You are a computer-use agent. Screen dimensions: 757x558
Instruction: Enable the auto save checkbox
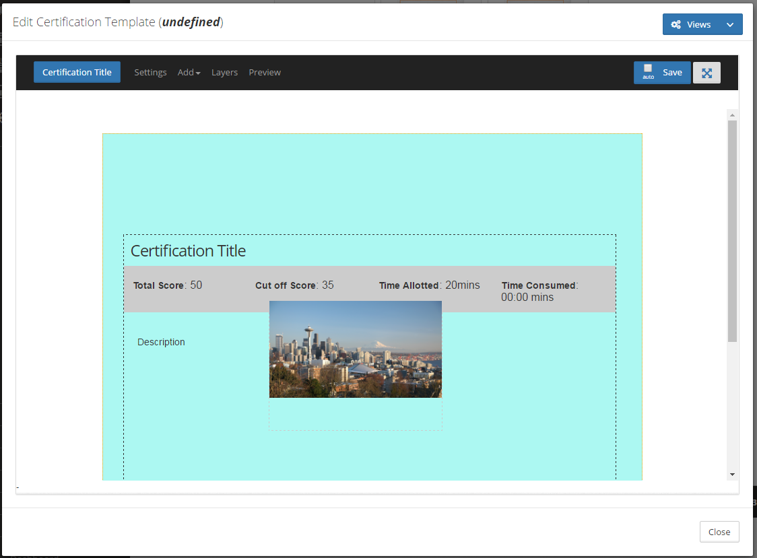point(648,69)
